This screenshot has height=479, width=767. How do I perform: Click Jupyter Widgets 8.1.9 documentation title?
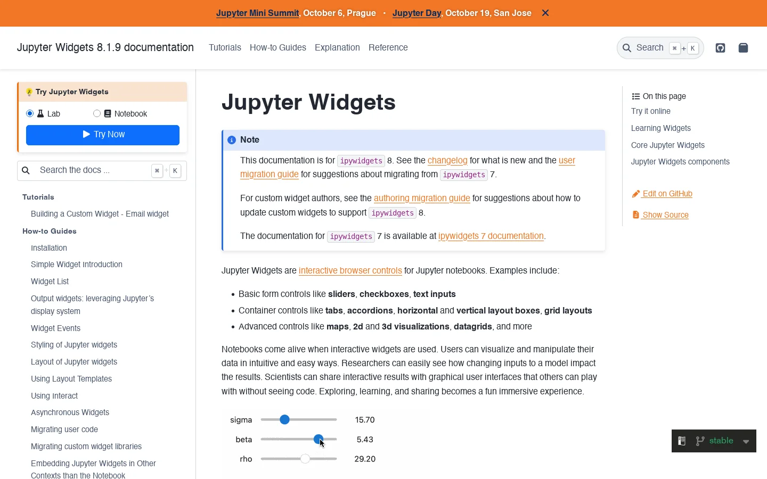pyautogui.click(x=105, y=47)
